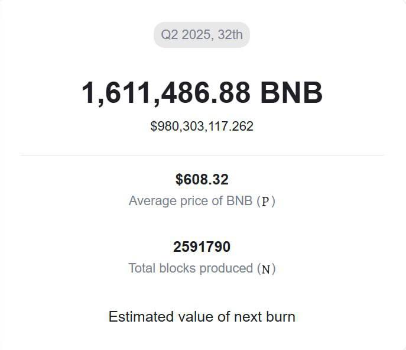Click the word blocks in the Total label

(177, 268)
